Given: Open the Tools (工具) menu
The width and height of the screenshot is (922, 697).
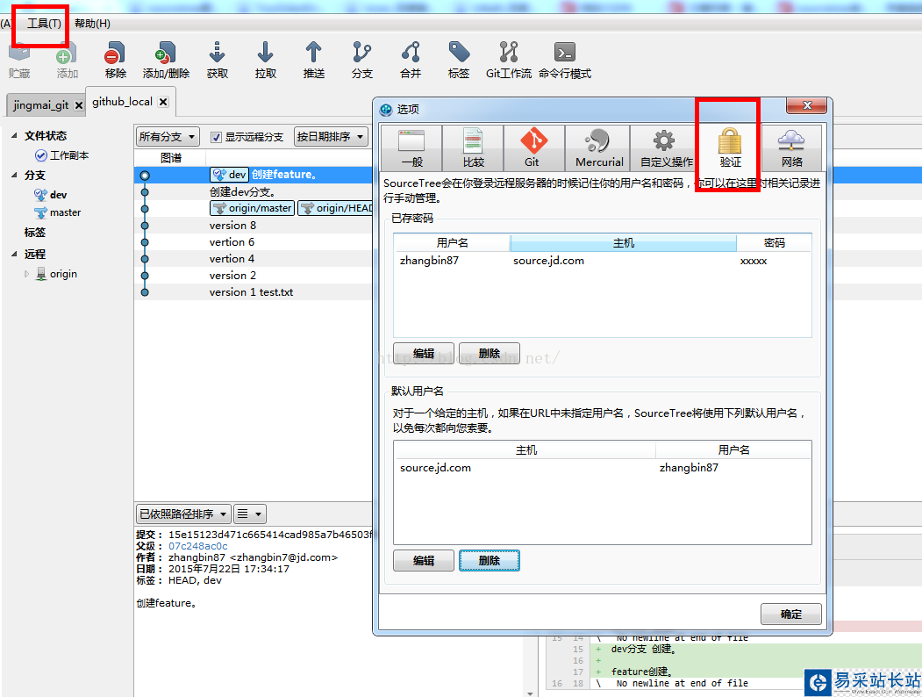Looking at the screenshot, I should pyautogui.click(x=44, y=24).
